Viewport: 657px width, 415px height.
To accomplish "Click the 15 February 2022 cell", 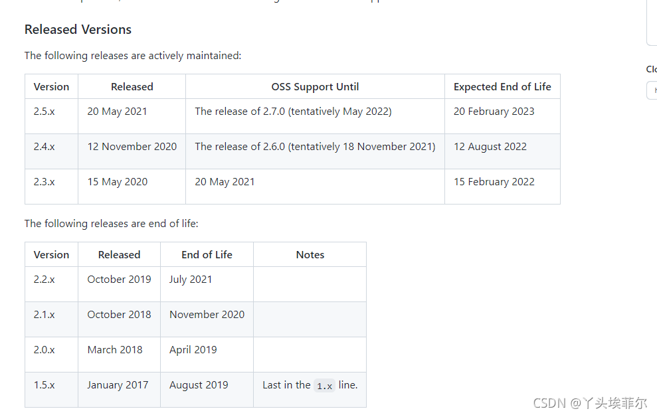I will pyautogui.click(x=502, y=187).
